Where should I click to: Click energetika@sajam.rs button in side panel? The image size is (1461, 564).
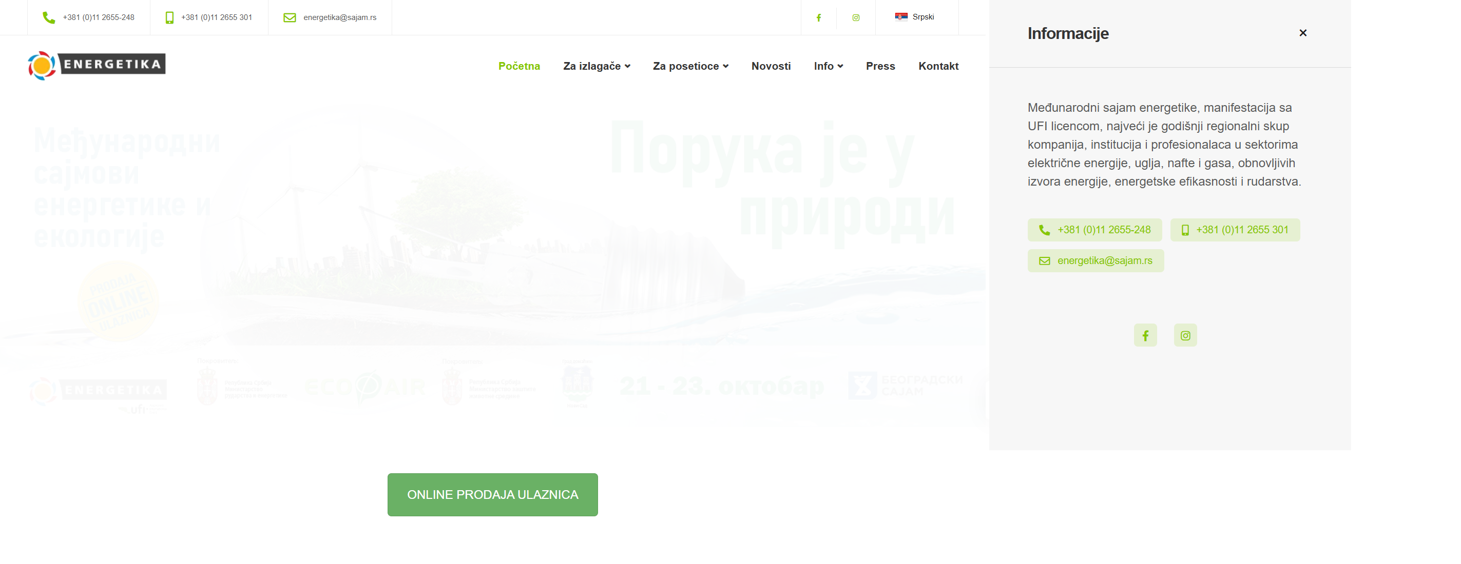[1095, 260]
